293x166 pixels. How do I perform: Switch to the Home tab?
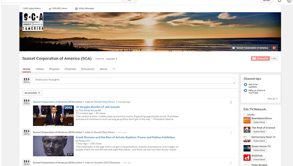click(27, 69)
